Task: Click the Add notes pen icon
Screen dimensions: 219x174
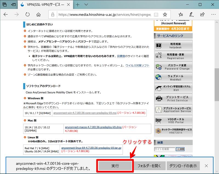Action: pyautogui.click(x=191, y=14)
